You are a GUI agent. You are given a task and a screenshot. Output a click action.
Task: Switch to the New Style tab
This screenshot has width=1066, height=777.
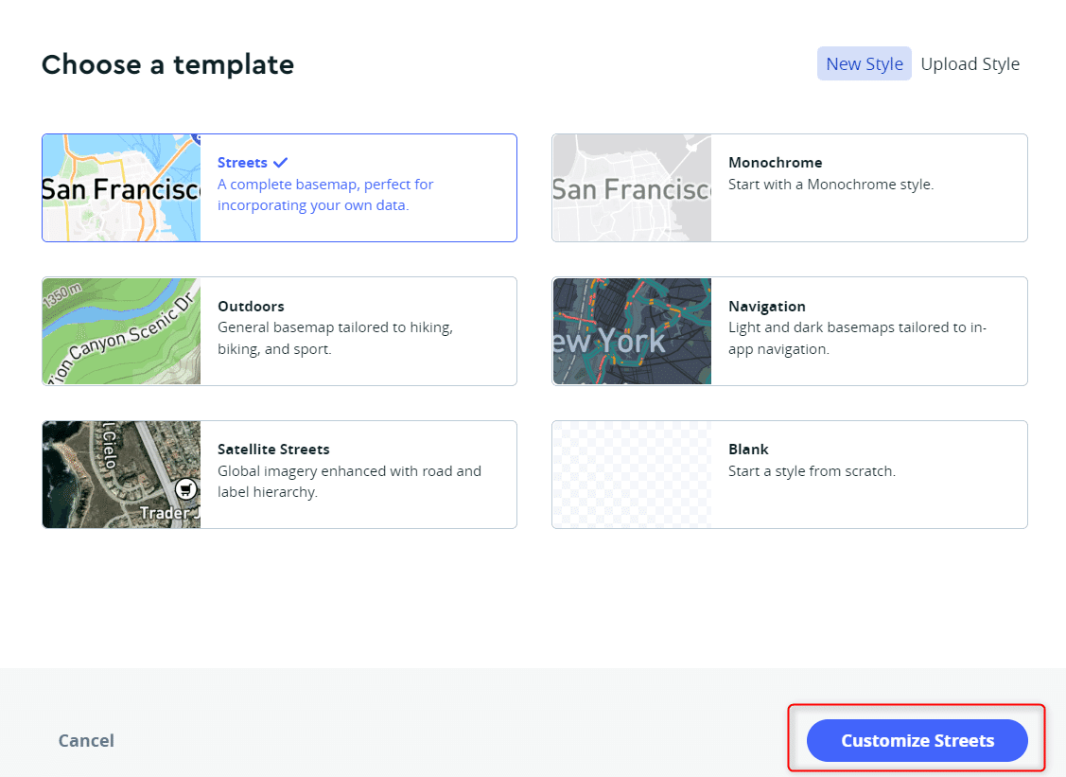coord(865,64)
